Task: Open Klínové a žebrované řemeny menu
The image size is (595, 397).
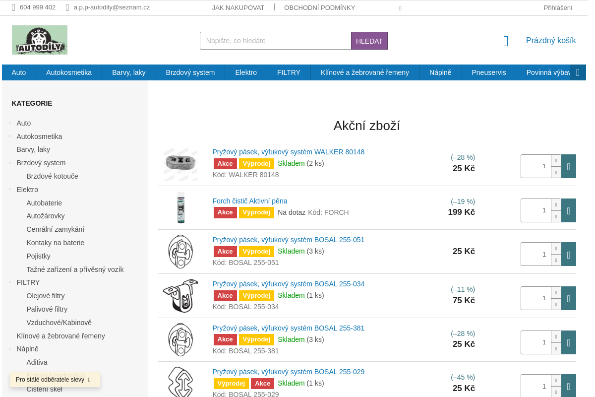Action: (x=365, y=72)
